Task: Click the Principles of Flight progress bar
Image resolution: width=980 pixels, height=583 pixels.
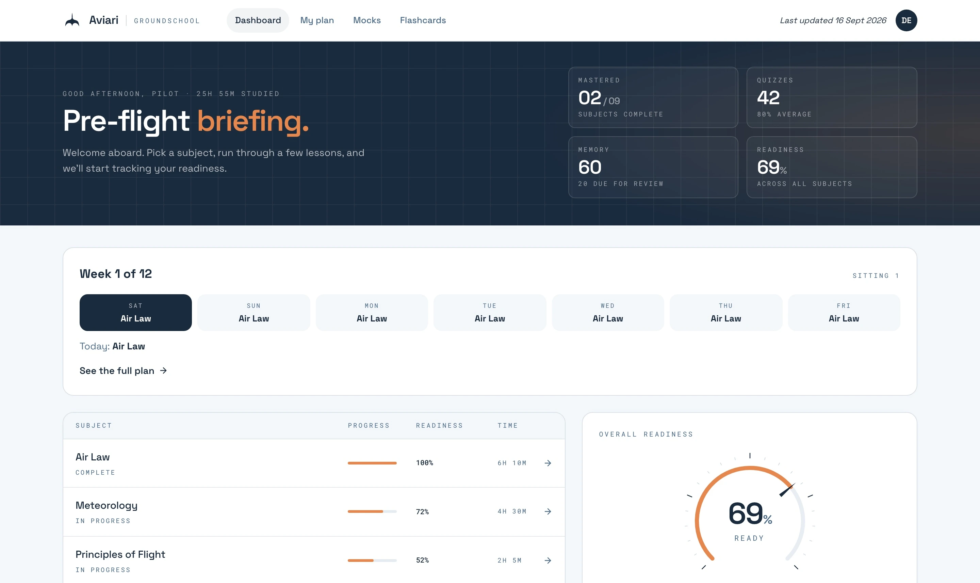Action: (x=372, y=560)
